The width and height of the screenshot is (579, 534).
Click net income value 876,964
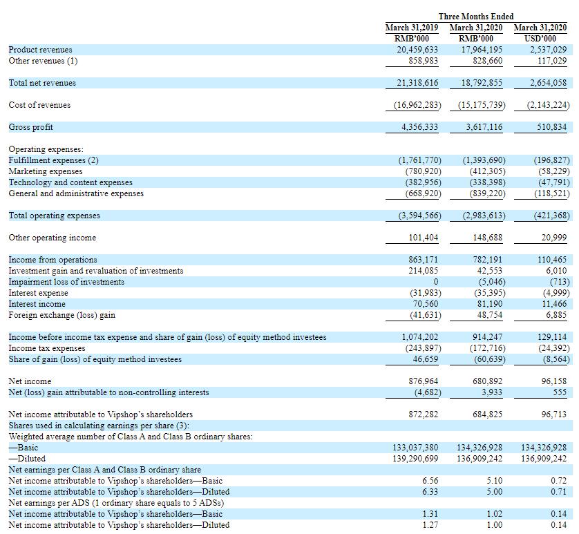coord(423,381)
